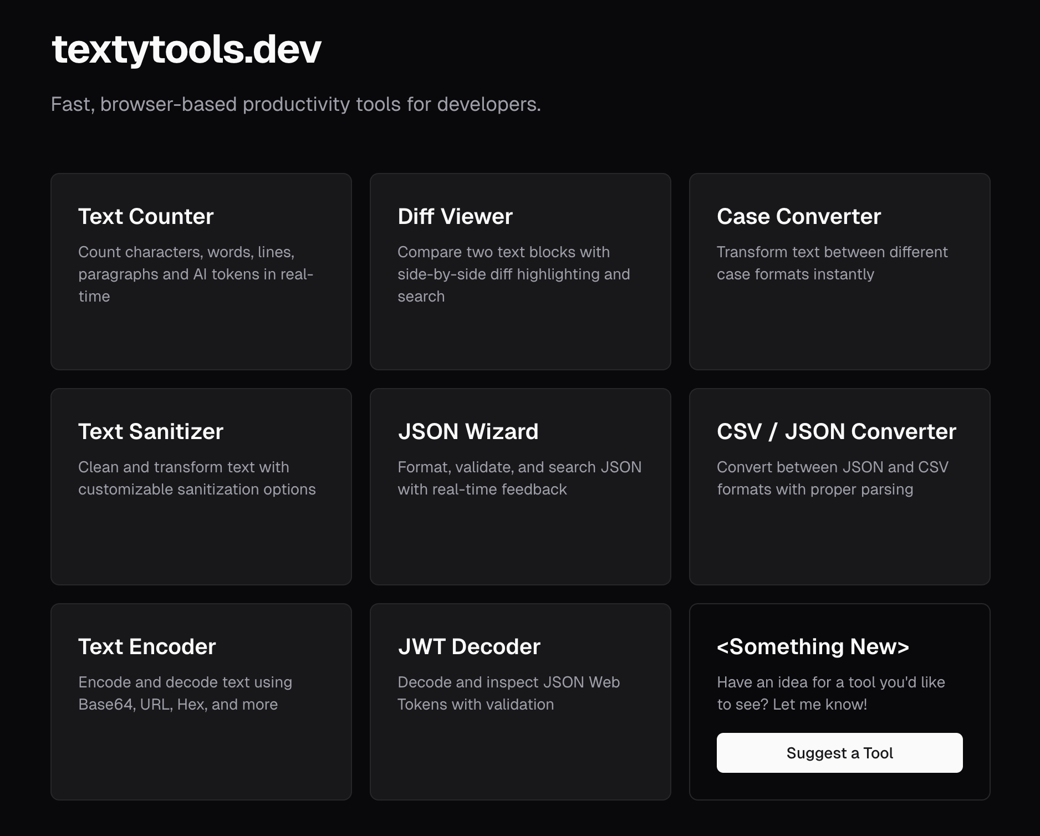Click the Suggest a Tool button
This screenshot has width=1040, height=836.
tap(839, 753)
